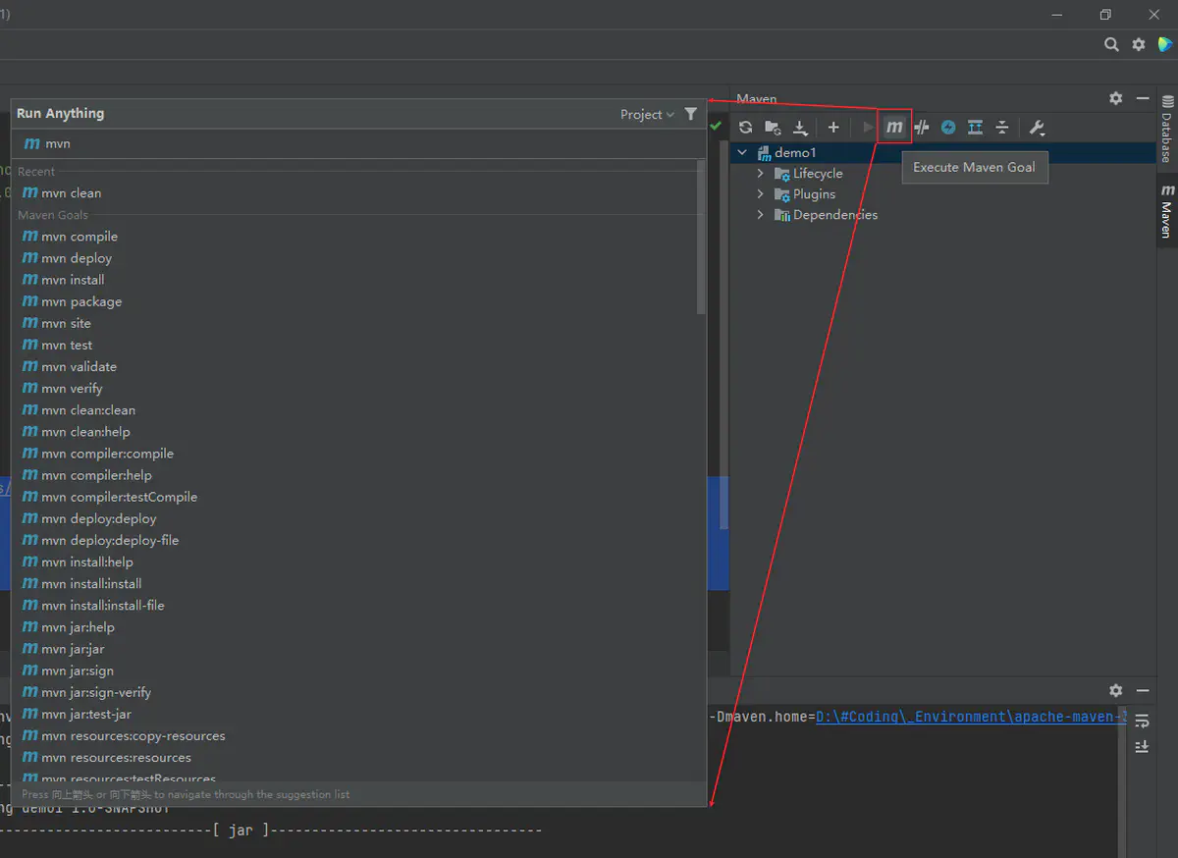Open the Project dropdown in Run Anything
This screenshot has width=1178, height=858.
(647, 114)
